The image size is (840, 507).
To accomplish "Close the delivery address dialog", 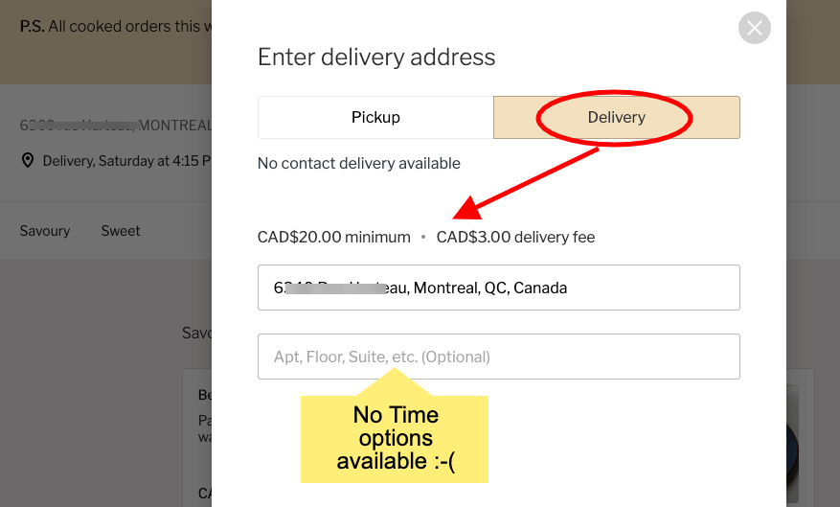I will point(755,28).
